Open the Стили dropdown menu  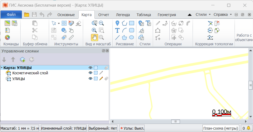(x=203, y=14)
